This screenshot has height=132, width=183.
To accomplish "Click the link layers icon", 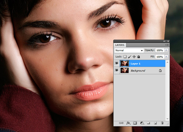I will (121, 123).
